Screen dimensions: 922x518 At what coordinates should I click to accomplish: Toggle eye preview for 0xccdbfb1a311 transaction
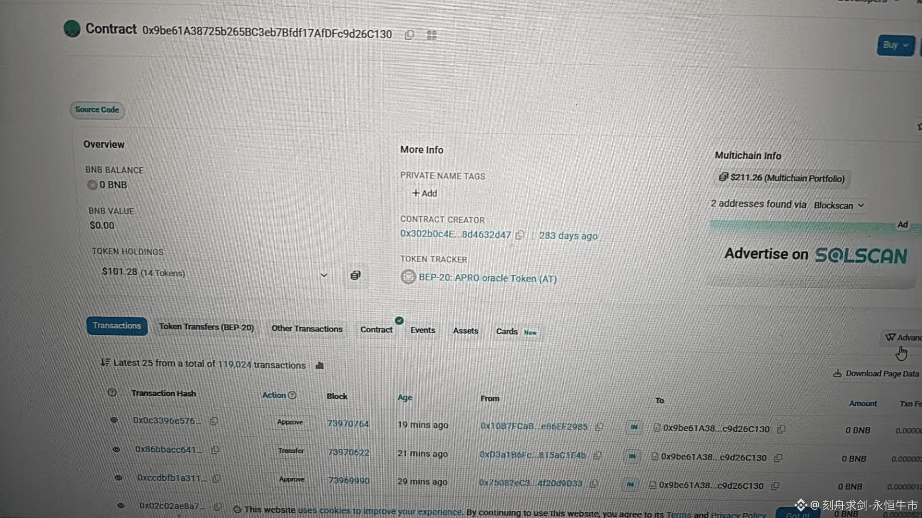pyautogui.click(x=119, y=478)
